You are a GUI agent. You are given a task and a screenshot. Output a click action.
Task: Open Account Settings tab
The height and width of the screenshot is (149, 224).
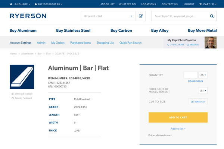coord(21,42)
